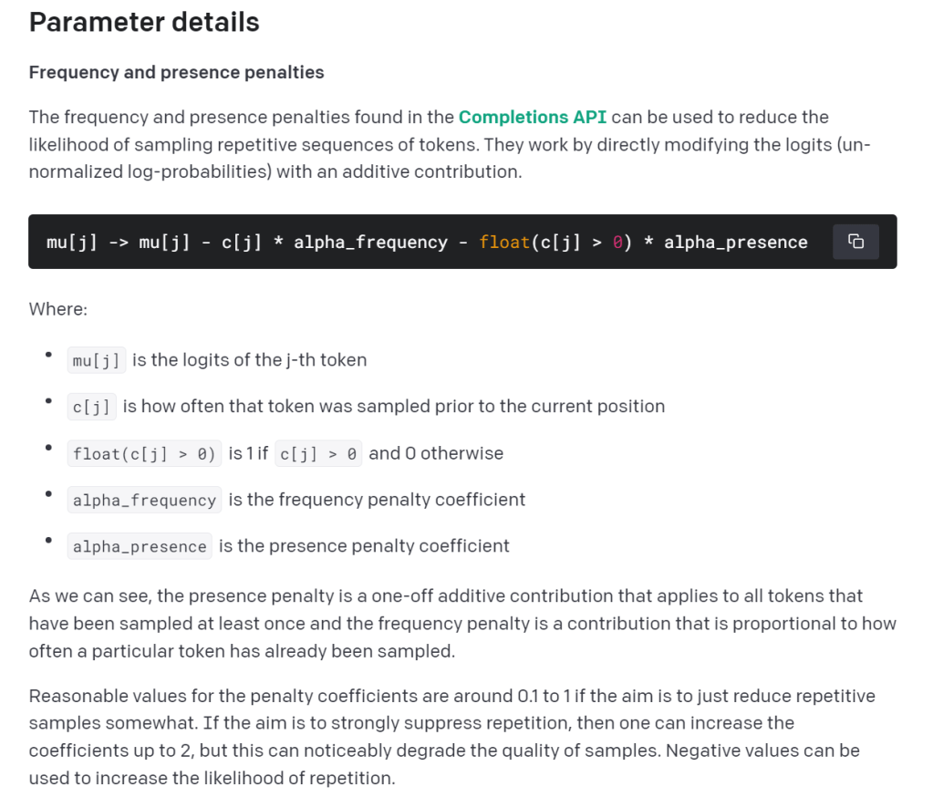Click the c[j] > 0 inline code tag
The width and height of the screenshot is (933, 797).
tap(318, 453)
